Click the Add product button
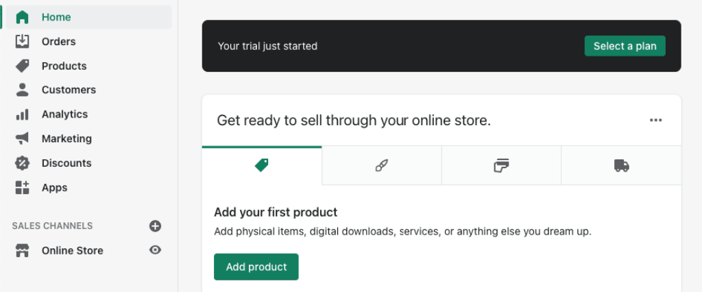The height and width of the screenshot is (292, 702). coord(256,267)
